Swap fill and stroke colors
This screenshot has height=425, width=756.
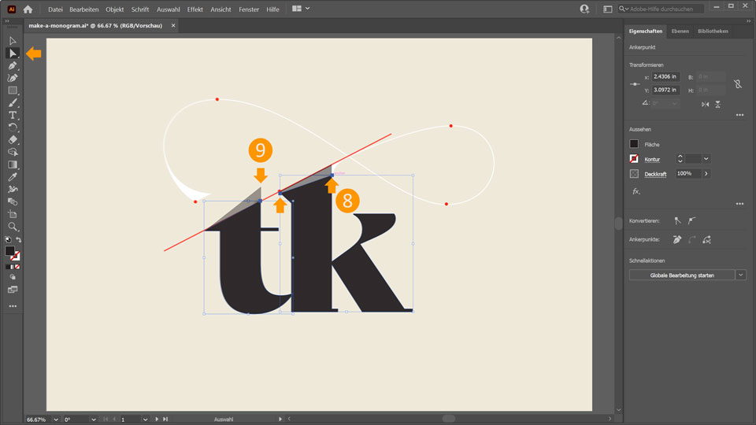coord(18,239)
